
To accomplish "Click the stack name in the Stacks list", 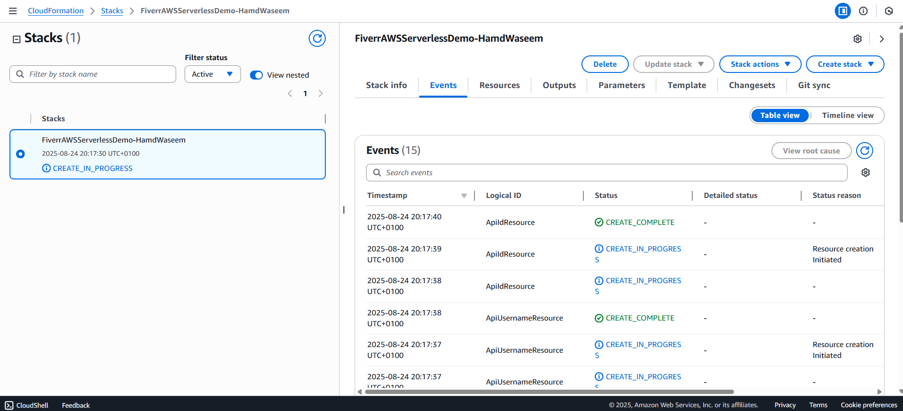I will [x=114, y=140].
